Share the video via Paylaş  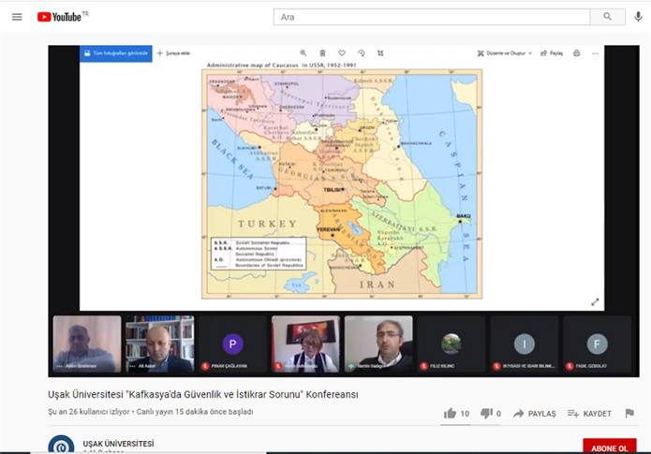(534, 413)
